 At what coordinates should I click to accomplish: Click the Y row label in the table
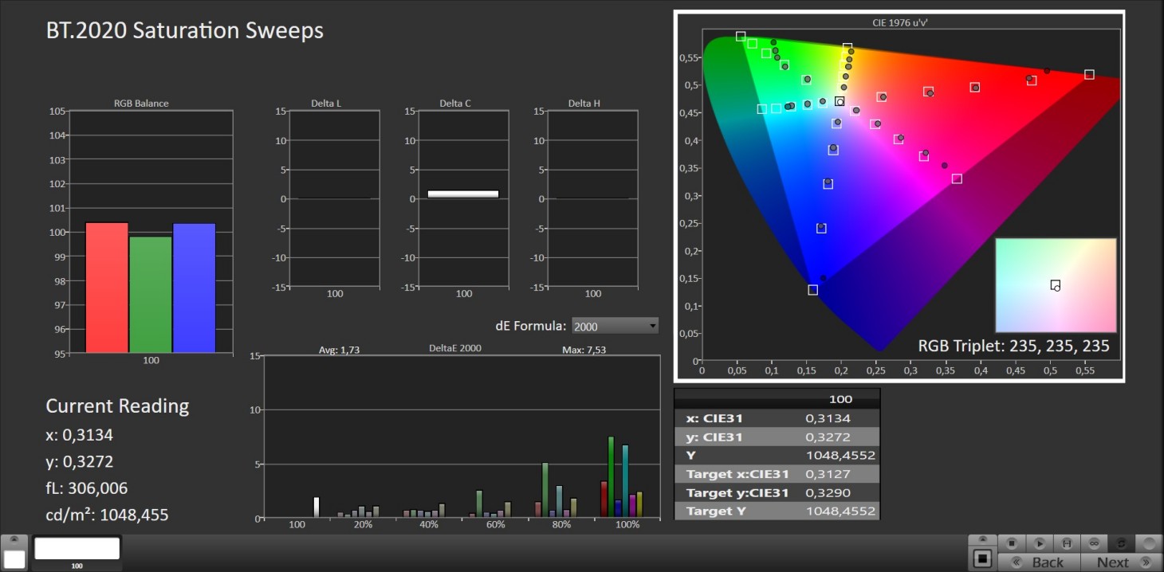pyautogui.click(x=690, y=456)
